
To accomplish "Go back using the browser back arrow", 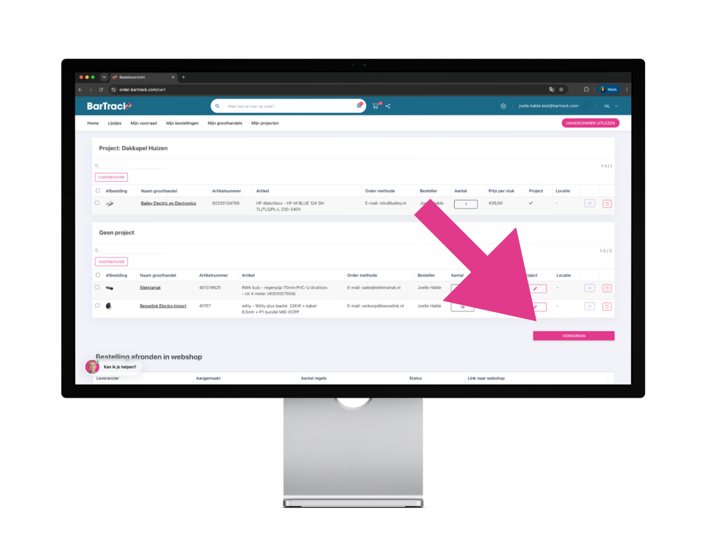I will point(80,89).
